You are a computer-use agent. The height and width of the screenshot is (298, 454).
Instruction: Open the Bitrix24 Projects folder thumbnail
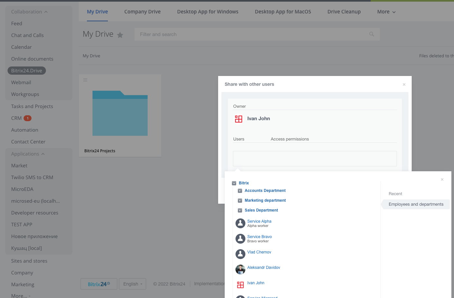(120, 113)
